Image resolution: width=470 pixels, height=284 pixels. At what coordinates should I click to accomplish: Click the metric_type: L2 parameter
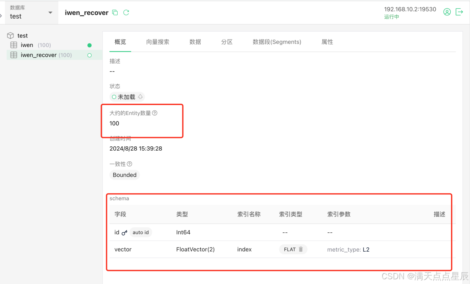[348, 250]
